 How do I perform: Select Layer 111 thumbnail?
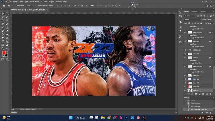coord(190,90)
